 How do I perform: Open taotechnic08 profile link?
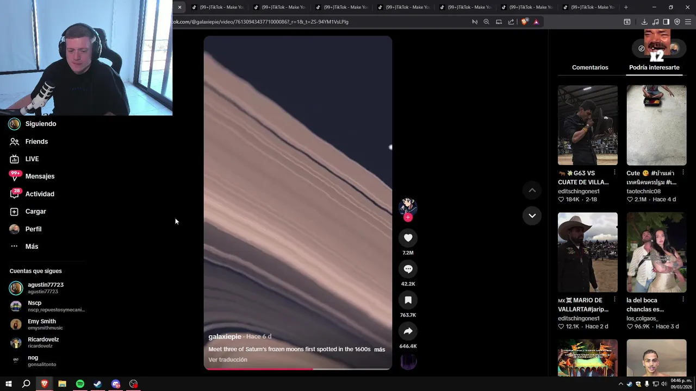643,191
